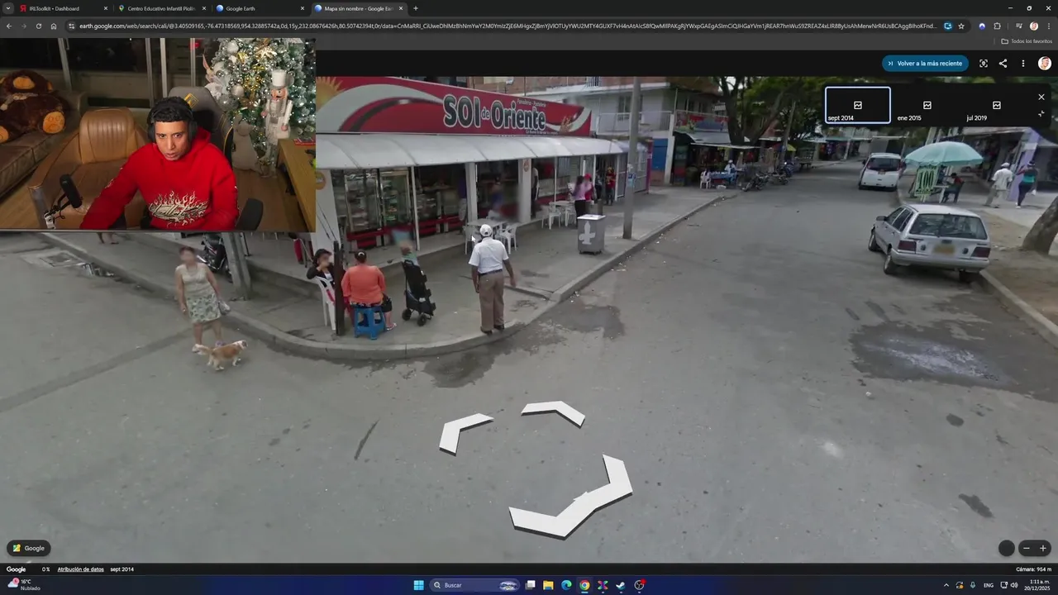1058x595 pixels.
Task: Open Microsoft Edge from taskbar
Action: (566, 585)
